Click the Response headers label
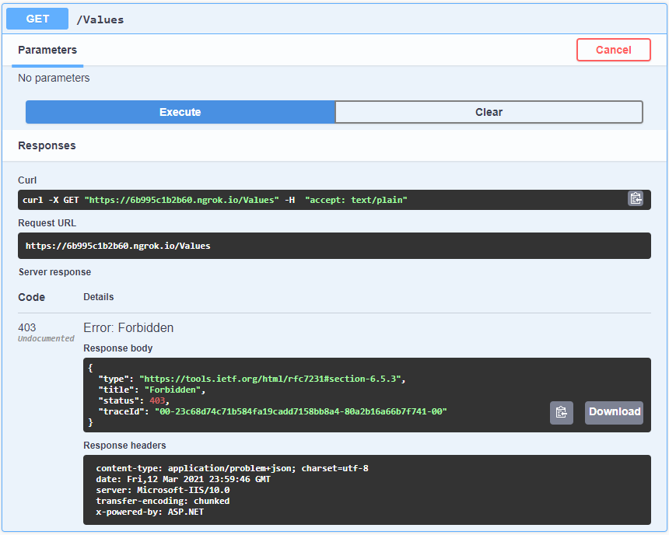The width and height of the screenshot is (669, 535). click(x=124, y=446)
